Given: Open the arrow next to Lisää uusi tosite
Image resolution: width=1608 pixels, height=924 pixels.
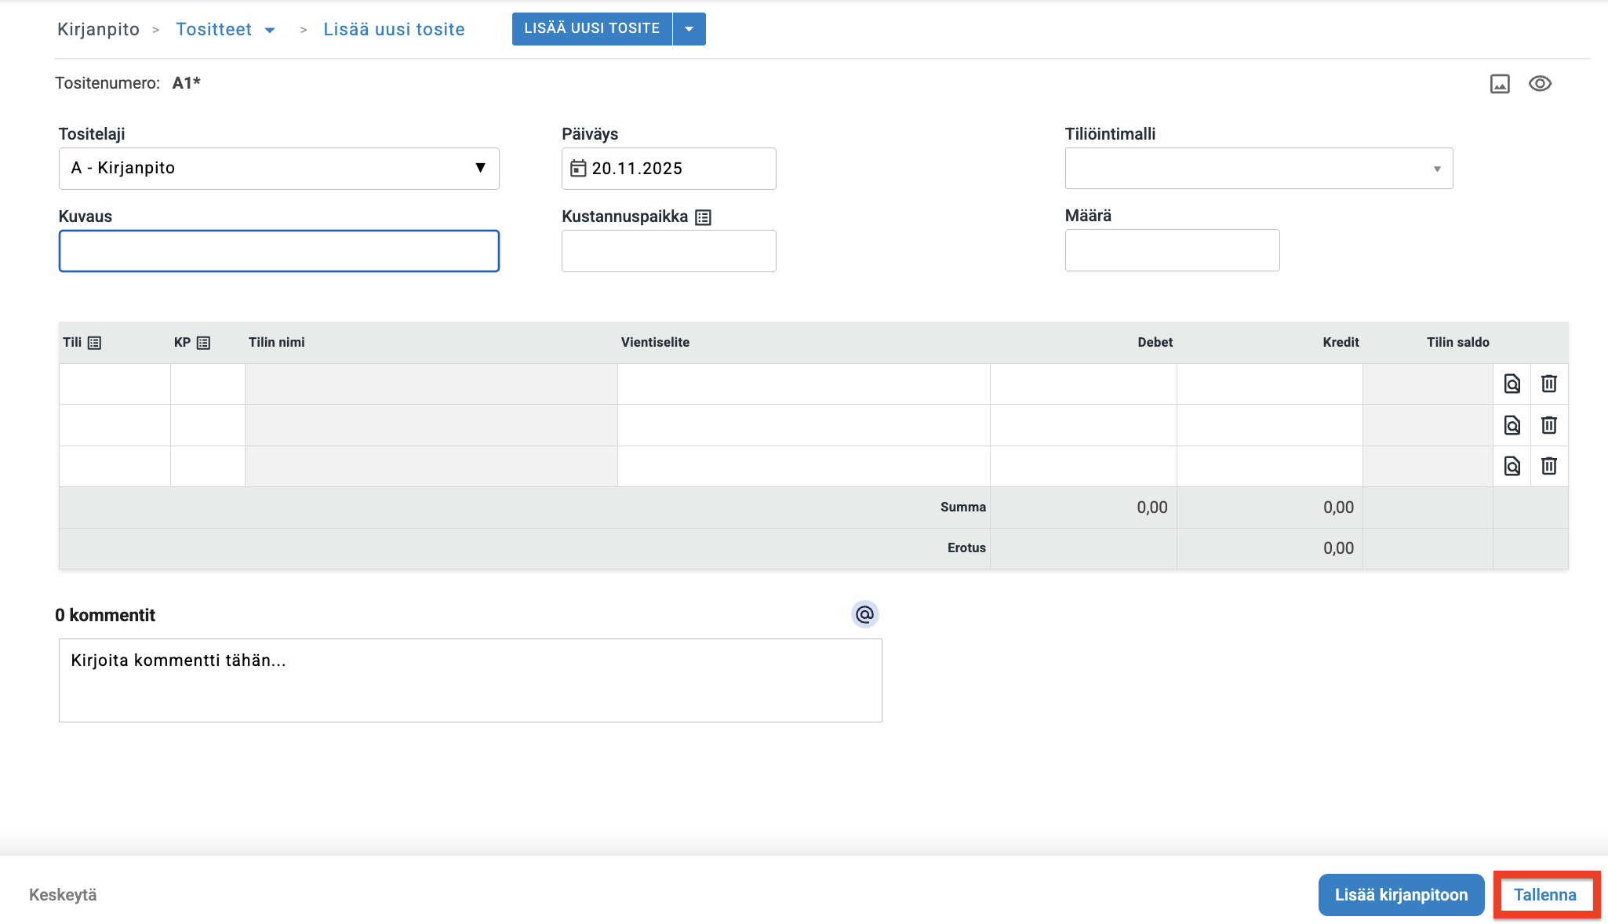Looking at the screenshot, I should 689,29.
